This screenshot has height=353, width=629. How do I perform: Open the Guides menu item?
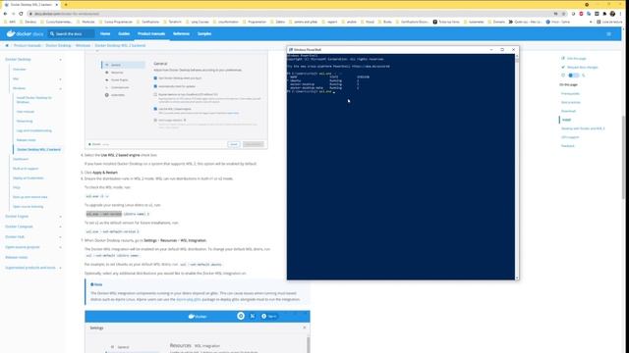pyautogui.click(x=124, y=34)
